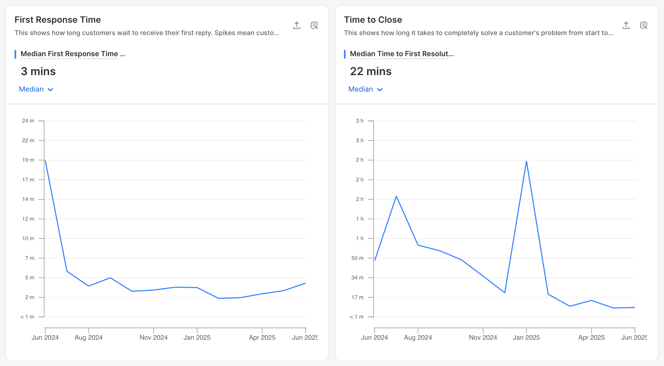Open explore data icon on First Response Time
Viewport: 664px width, 366px height.
point(314,25)
